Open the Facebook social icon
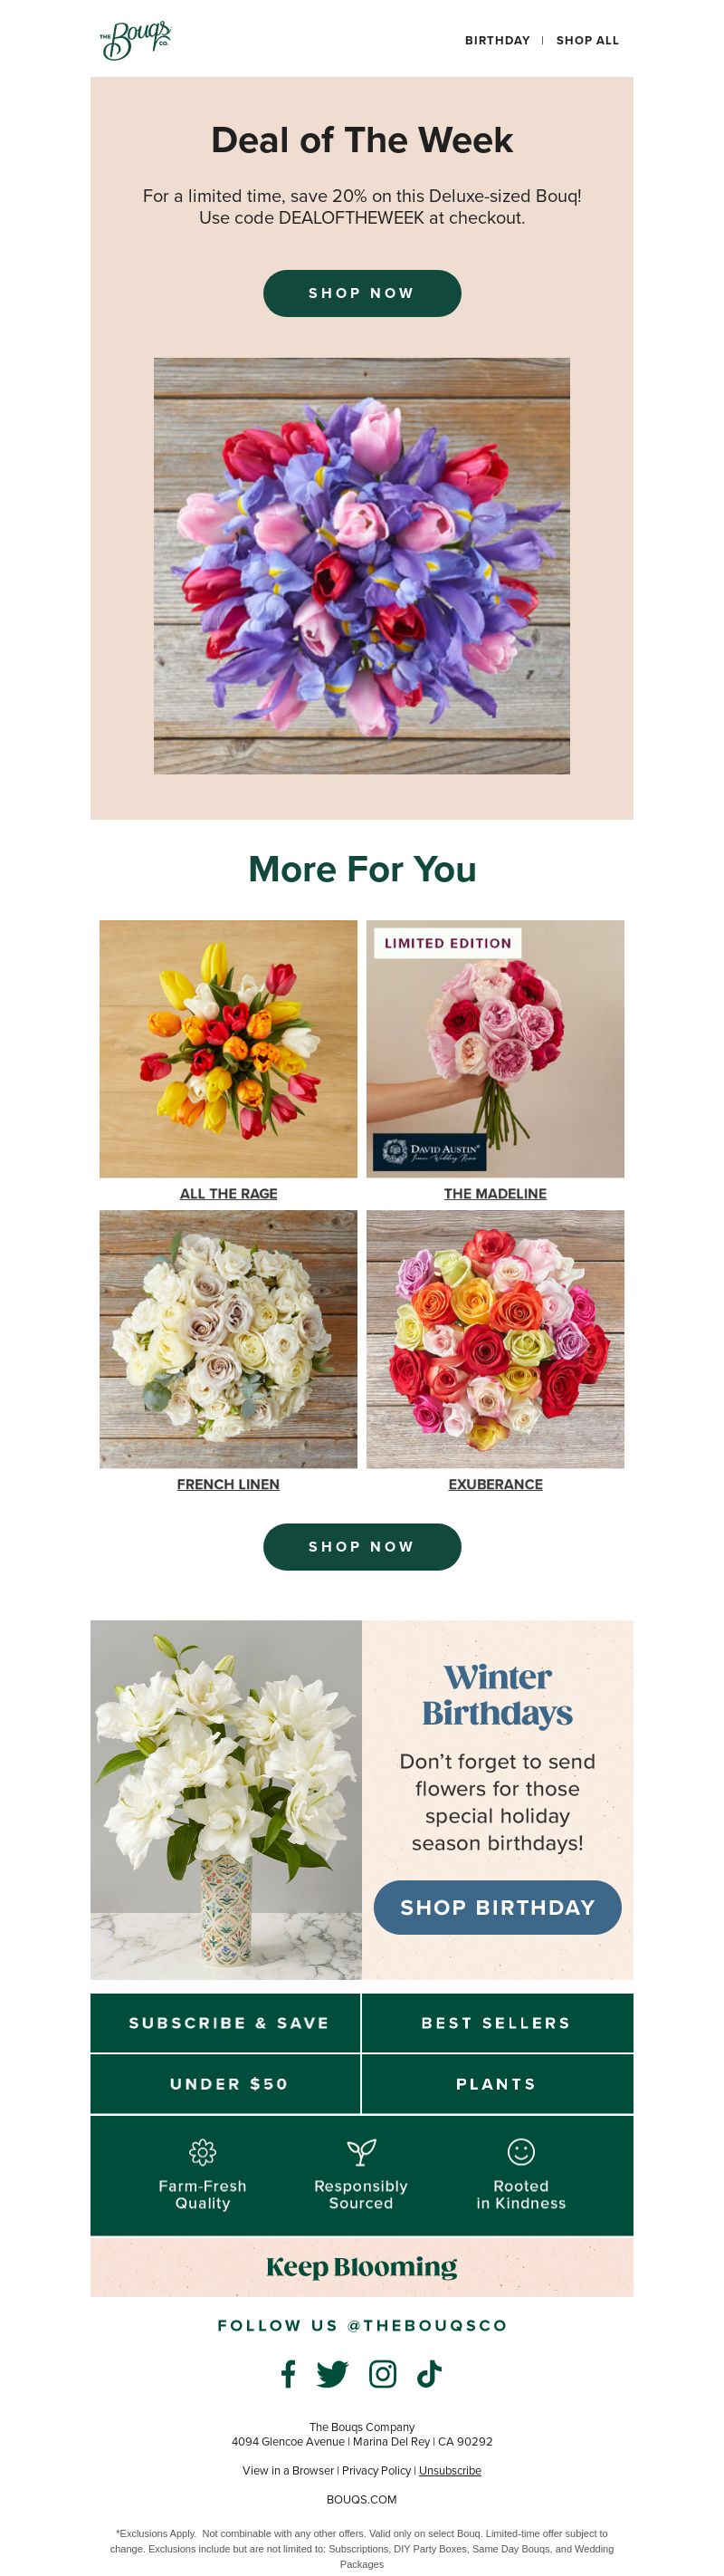This screenshot has height=2576, width=724. click(289, 2373)
